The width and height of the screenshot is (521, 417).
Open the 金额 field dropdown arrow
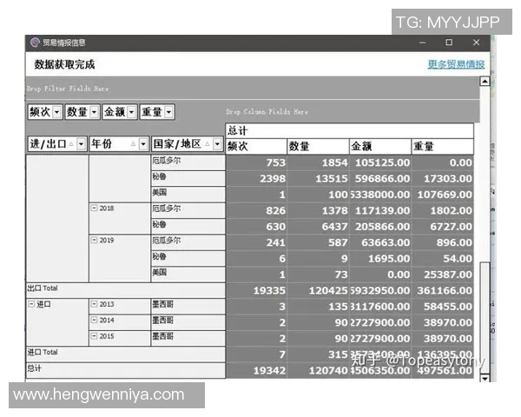132,112
